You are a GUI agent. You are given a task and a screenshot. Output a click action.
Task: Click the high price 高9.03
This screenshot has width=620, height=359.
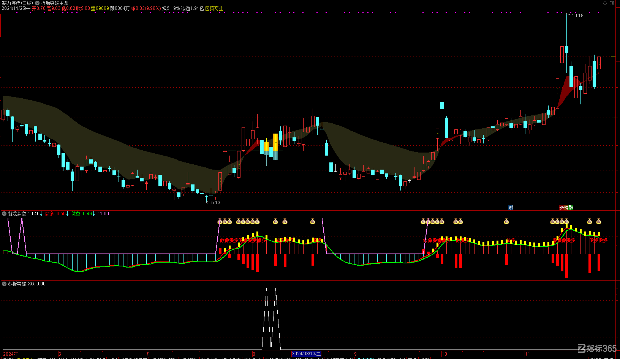pyautogui.click(x=54, y=8)
